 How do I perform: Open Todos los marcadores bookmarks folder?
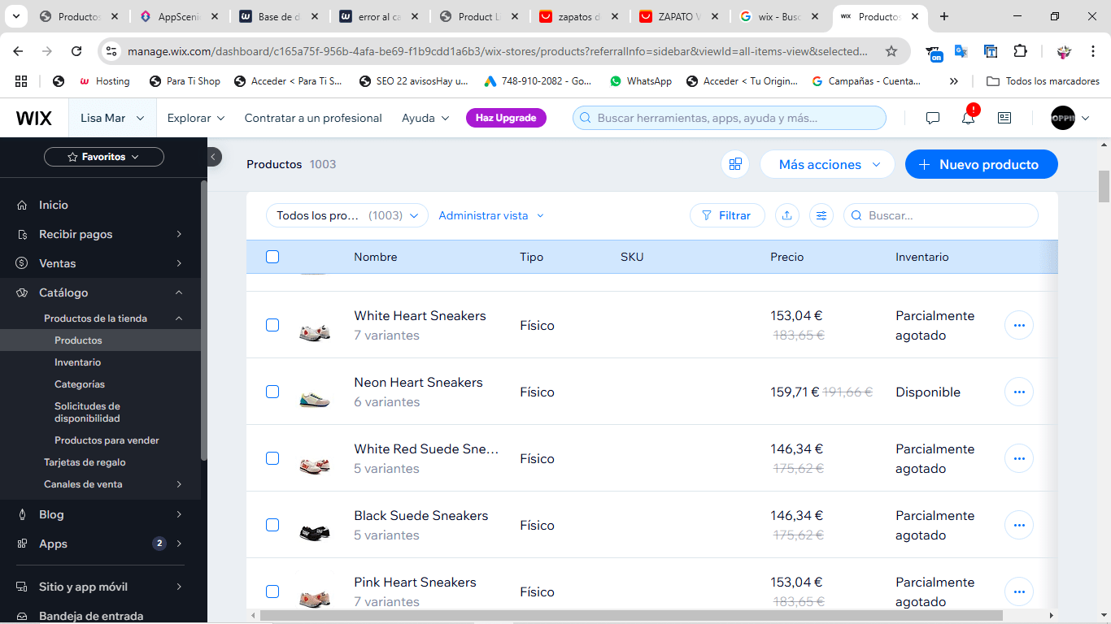tap(1043, 81)
